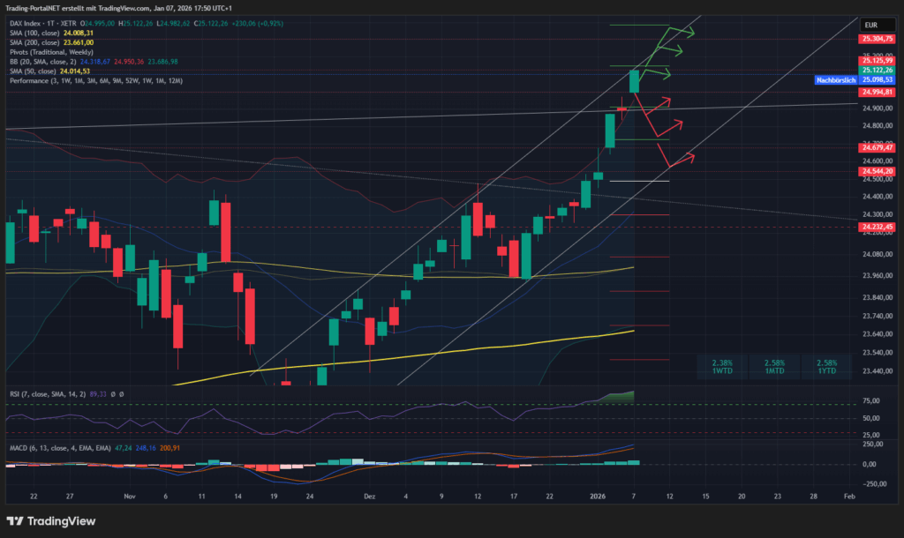The width and height of the screenshot is (904, 538).
Task: Select the 1MTD performance cell
Action: [774, 367]
